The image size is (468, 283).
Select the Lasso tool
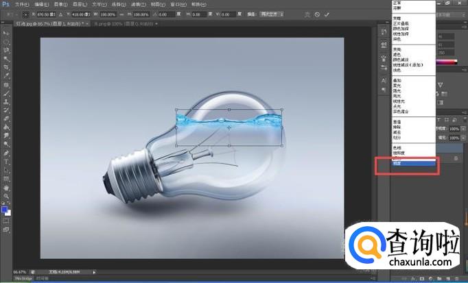click(6, 50)
